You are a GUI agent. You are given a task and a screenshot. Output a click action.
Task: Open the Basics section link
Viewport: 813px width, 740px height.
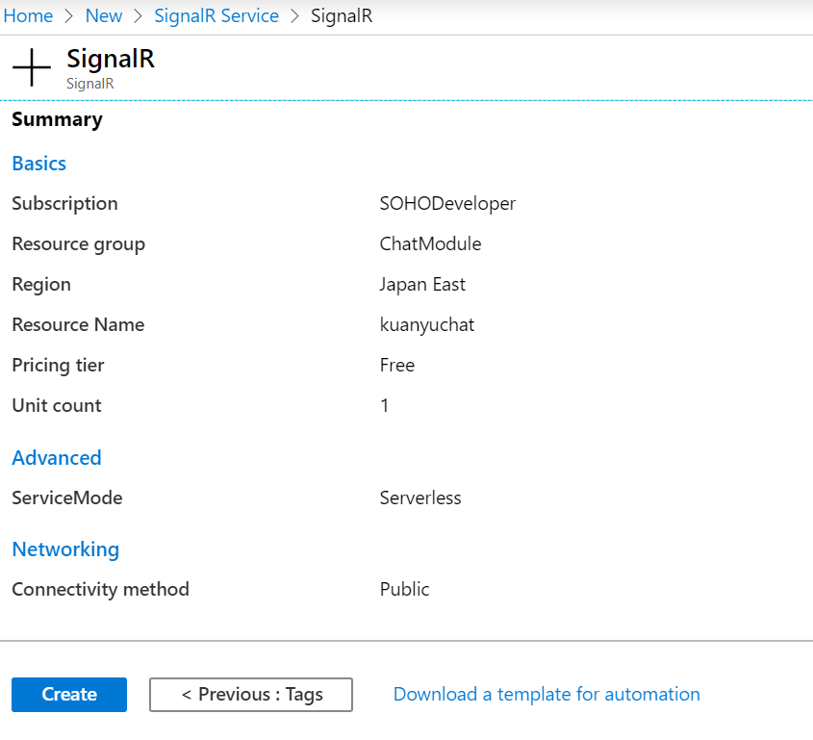[x=38, y=164]
